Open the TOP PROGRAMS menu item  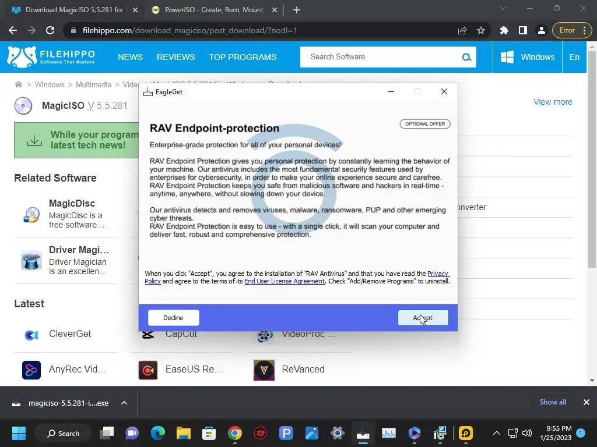(243, 57)
